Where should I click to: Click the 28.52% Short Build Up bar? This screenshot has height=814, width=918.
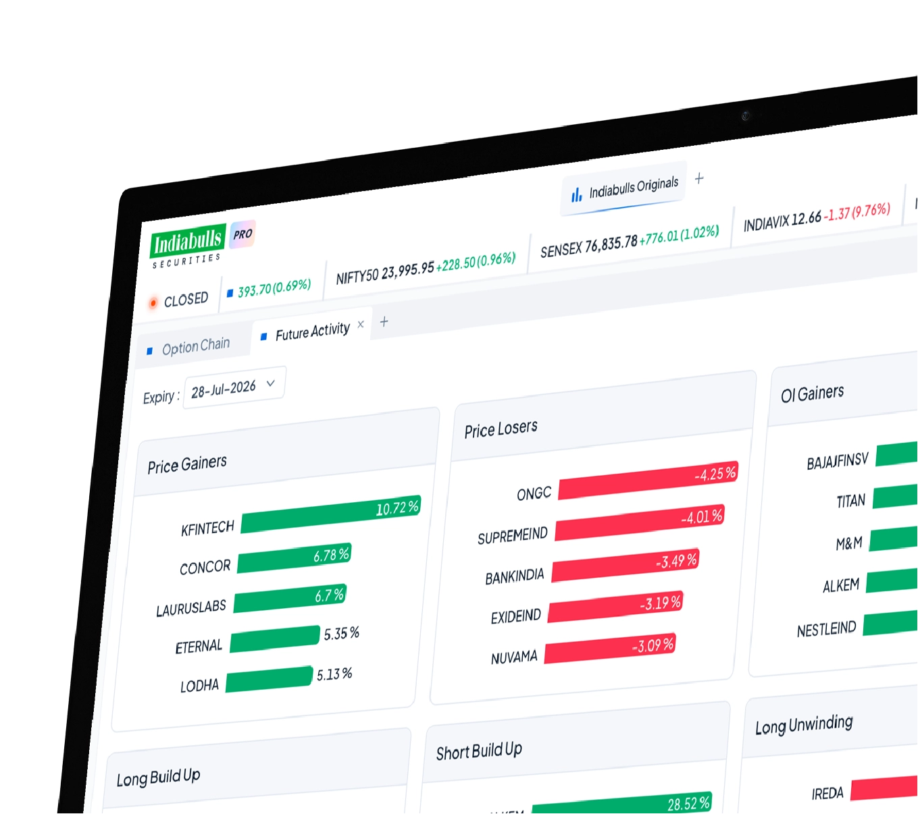621,803
